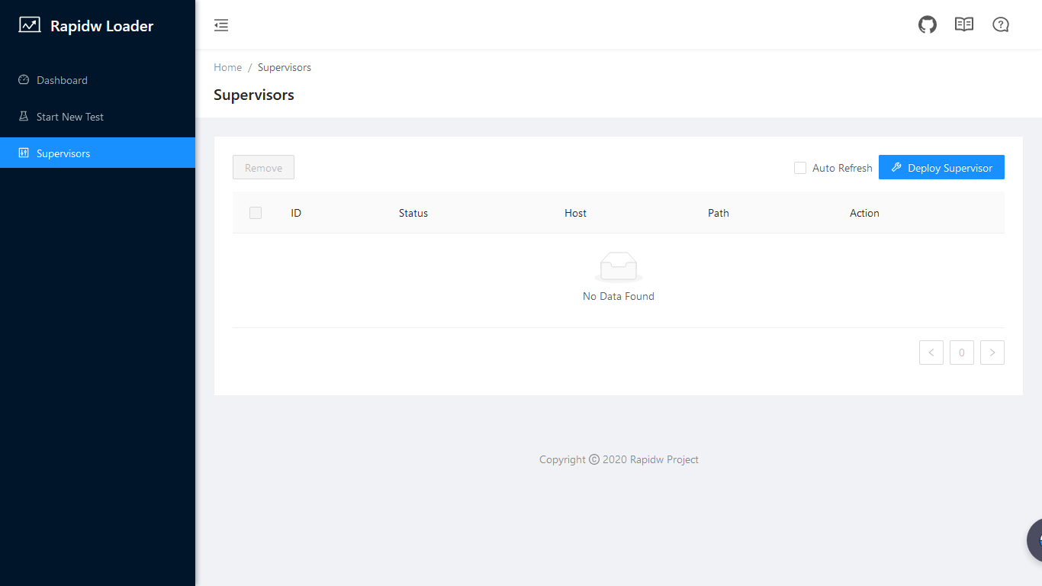Go to the next page with right arrow

[992, 353]
